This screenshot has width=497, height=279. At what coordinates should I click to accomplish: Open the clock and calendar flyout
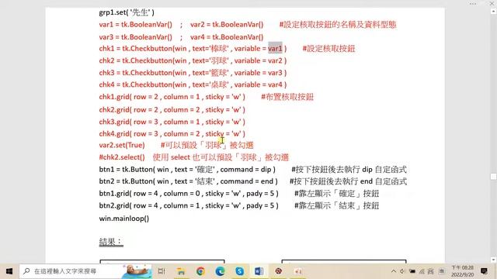pyautogui.click(x=463, y=271)
